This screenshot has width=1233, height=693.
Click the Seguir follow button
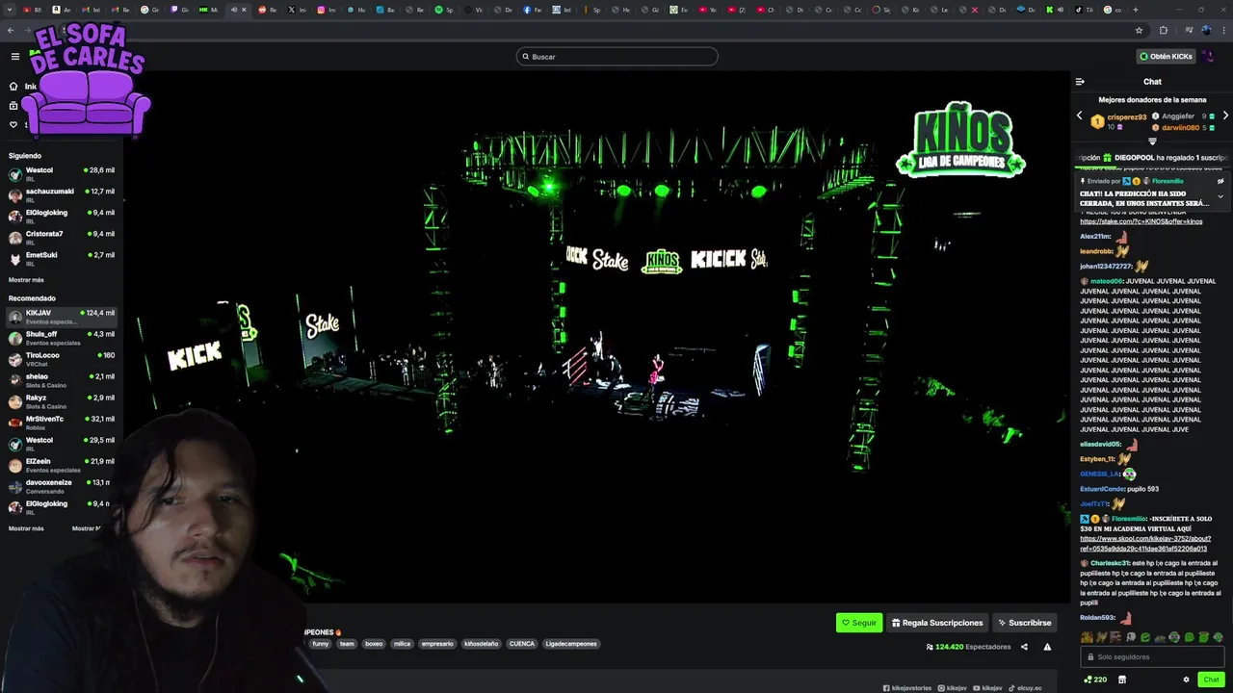point(859,623)
